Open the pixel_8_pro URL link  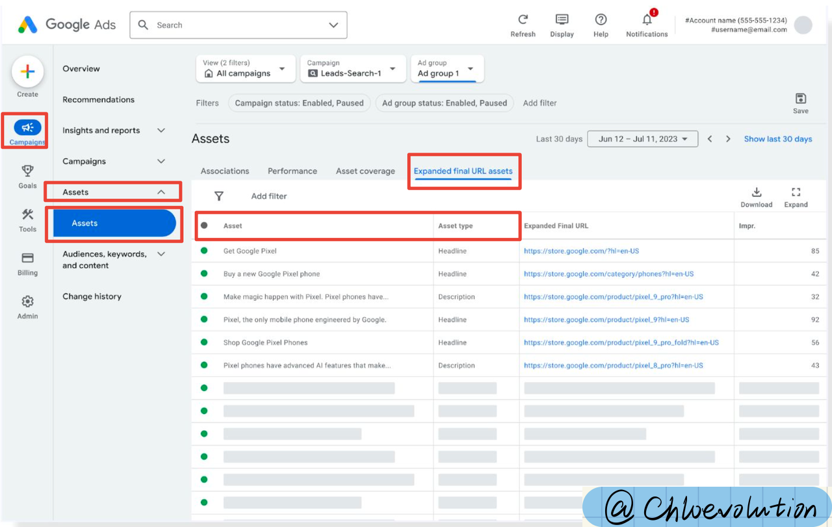tap(614, 365)
